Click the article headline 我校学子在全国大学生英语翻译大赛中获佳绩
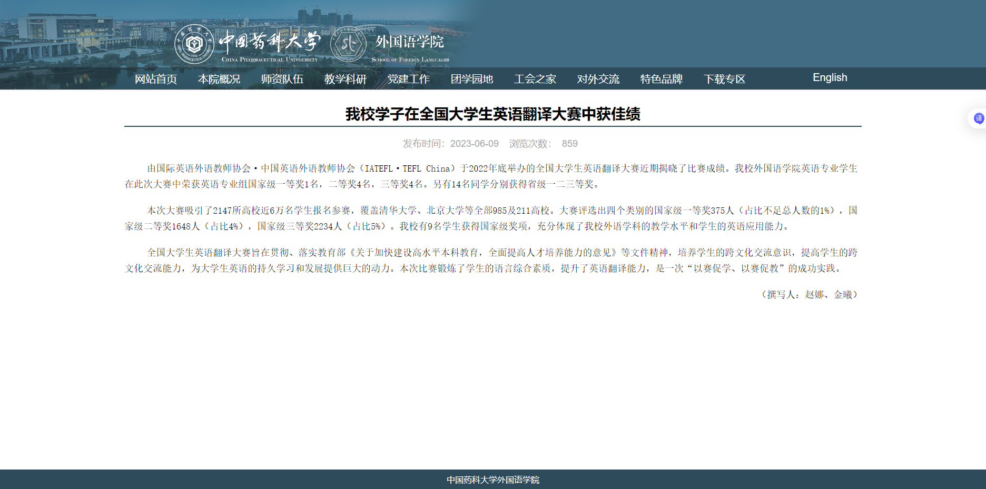 [492, 114]
